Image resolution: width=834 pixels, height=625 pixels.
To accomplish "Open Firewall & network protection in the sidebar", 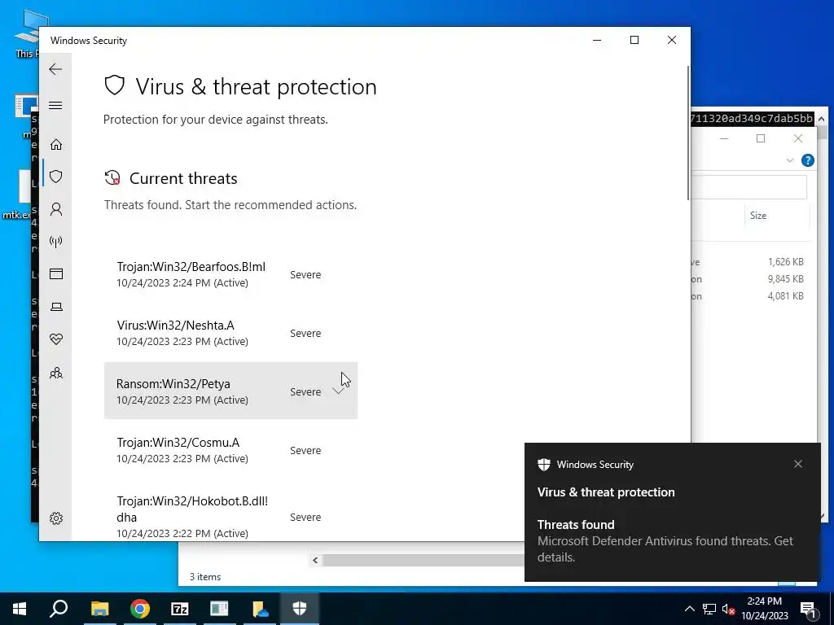I will [x=56, y=242].
